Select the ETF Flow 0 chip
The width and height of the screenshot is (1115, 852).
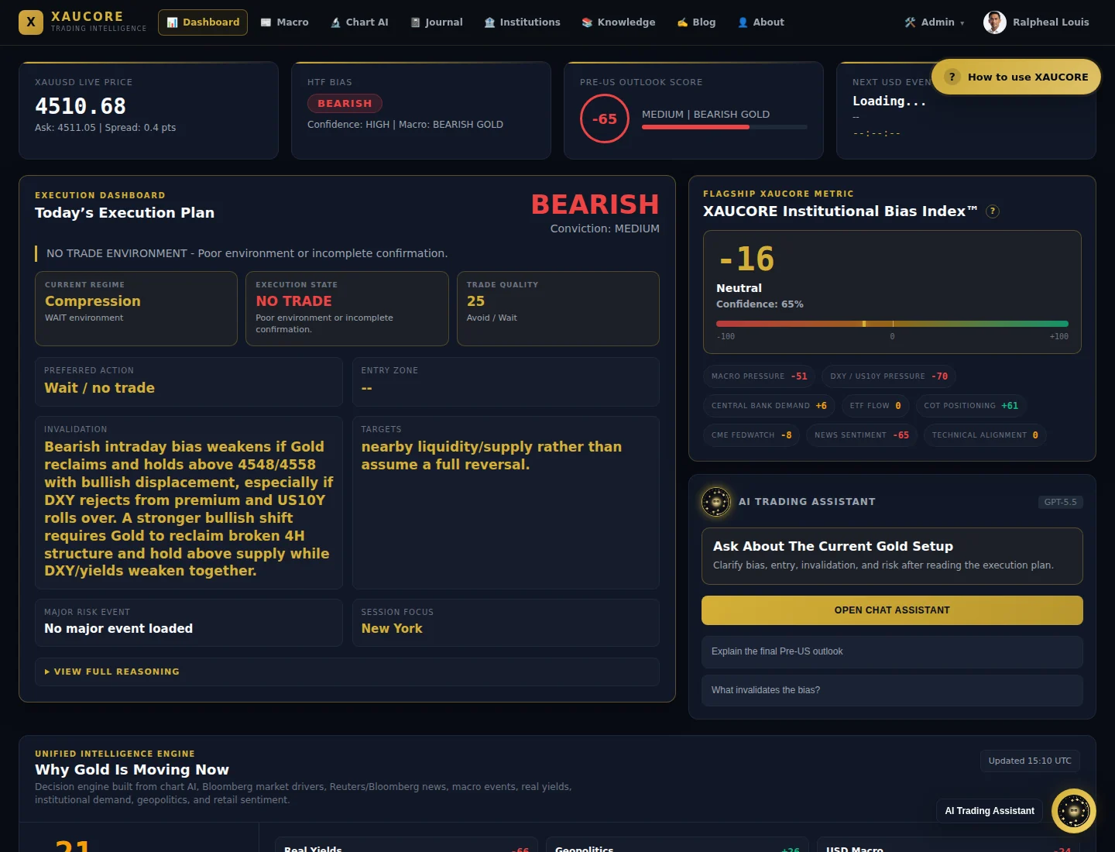click(875, 406)
